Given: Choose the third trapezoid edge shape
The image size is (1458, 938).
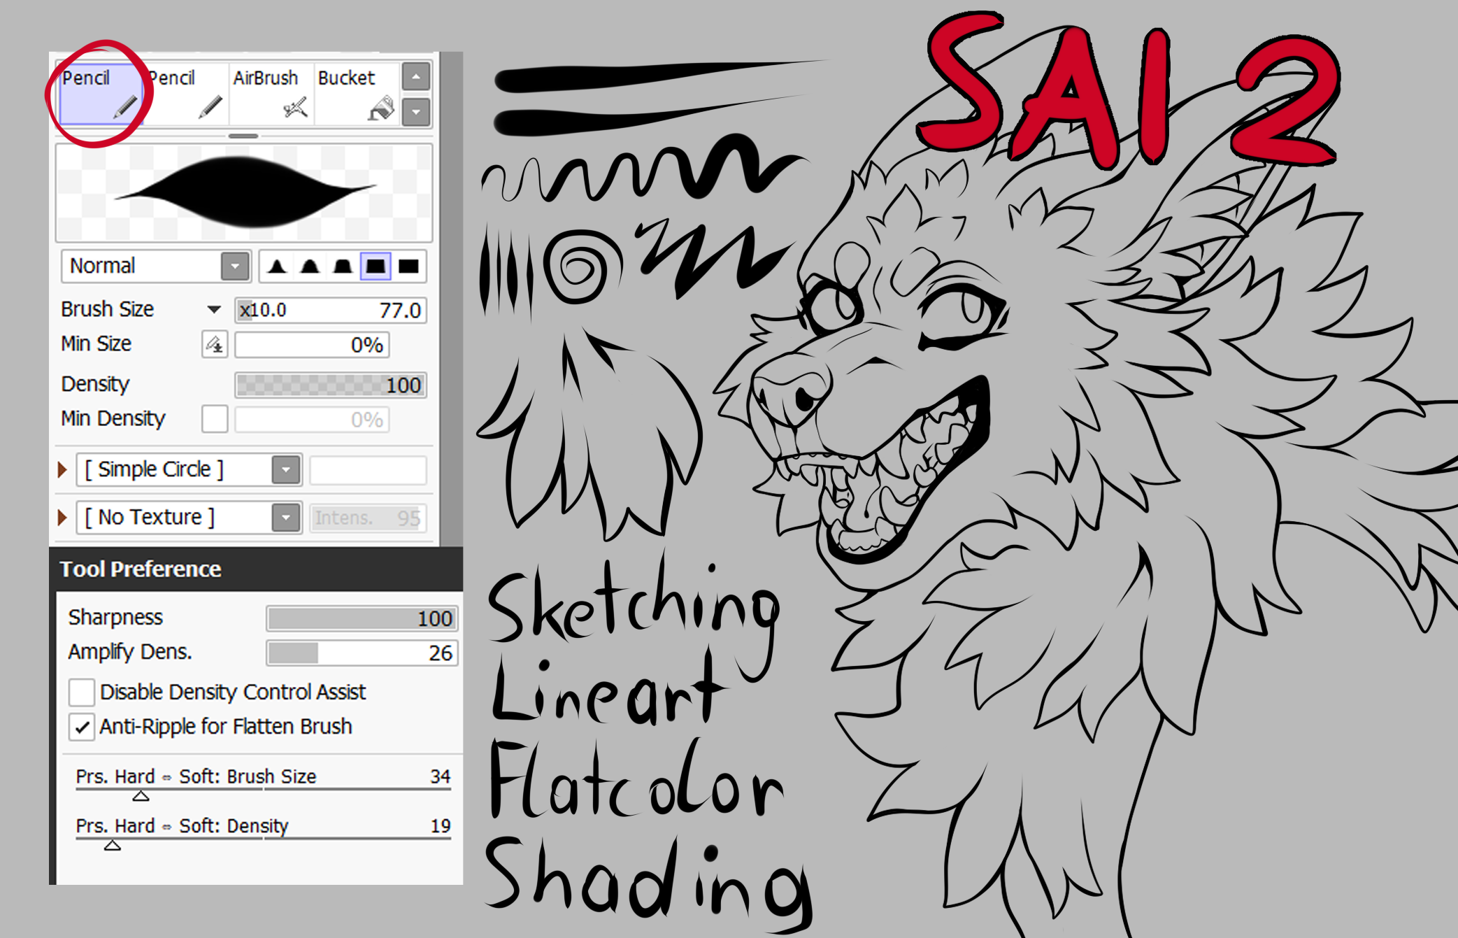Looking at the screenshot, I should [343, 267].
